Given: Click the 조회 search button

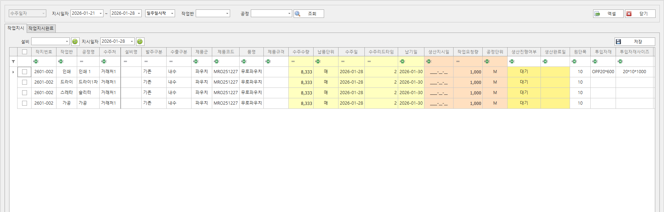Looking at the screenshot, I should 309,14.
